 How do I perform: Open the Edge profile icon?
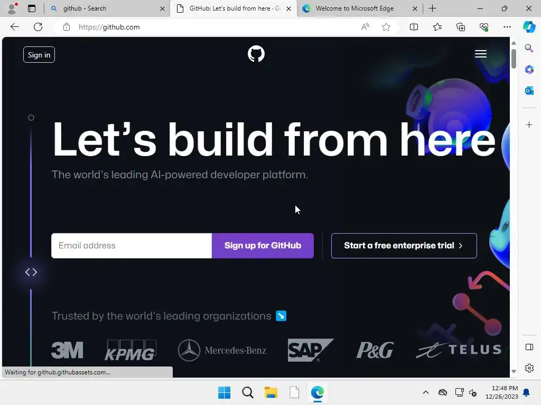point(13,8)
